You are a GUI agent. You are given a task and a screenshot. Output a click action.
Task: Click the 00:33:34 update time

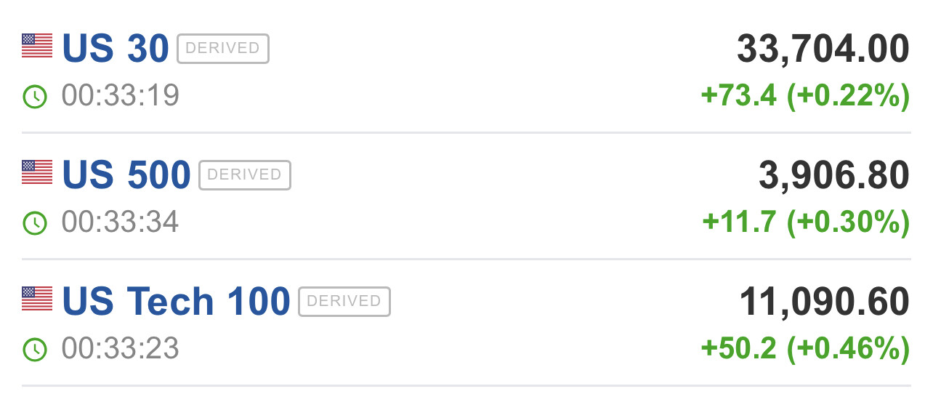[121, 222]
